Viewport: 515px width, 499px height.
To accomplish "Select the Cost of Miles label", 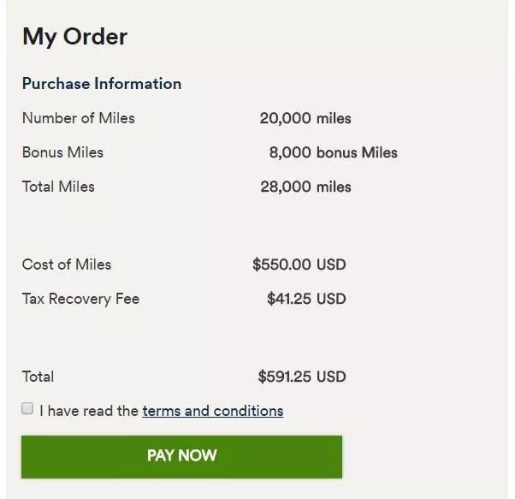I will [67, 264].
